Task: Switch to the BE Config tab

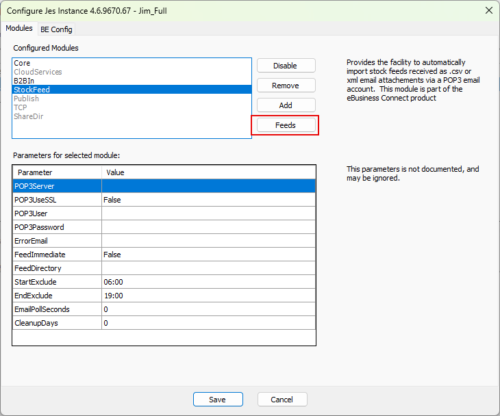Action: click(56, 29)
